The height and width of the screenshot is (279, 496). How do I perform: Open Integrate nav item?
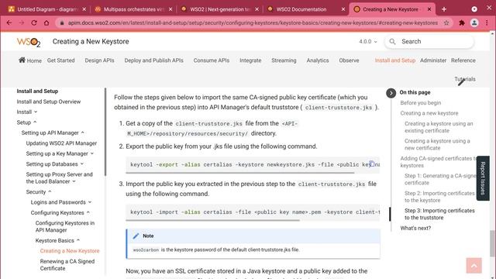[250, 60]
